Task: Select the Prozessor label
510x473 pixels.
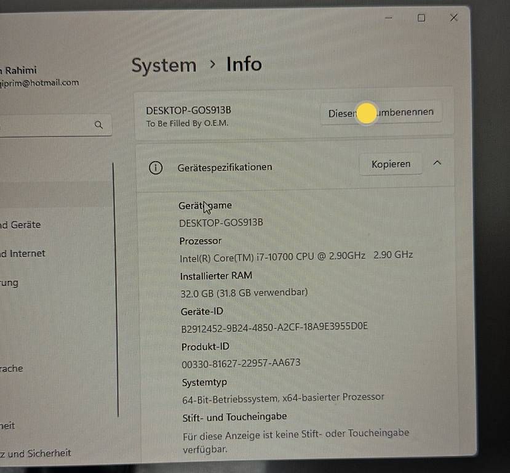Action: [x=201, y=241]
